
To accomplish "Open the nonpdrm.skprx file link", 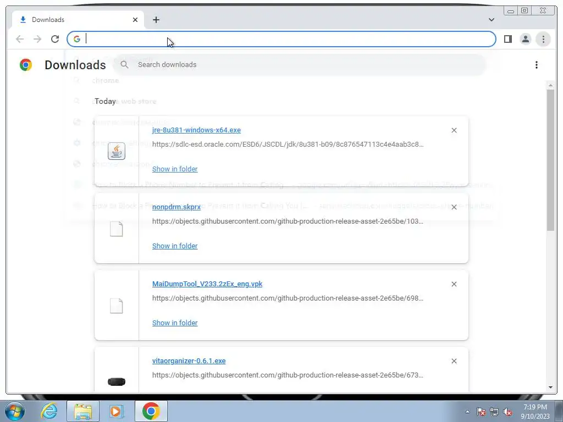I will (x=176, y=207).
